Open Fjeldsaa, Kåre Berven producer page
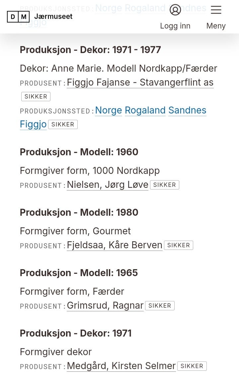This screenshot has width=239, height=380. point(115,245)
